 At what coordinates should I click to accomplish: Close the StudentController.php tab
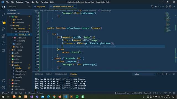pos(75,7)
